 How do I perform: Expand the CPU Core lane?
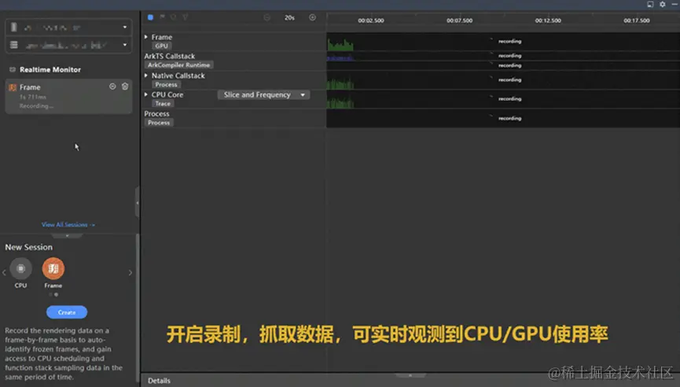coord(146,94)
